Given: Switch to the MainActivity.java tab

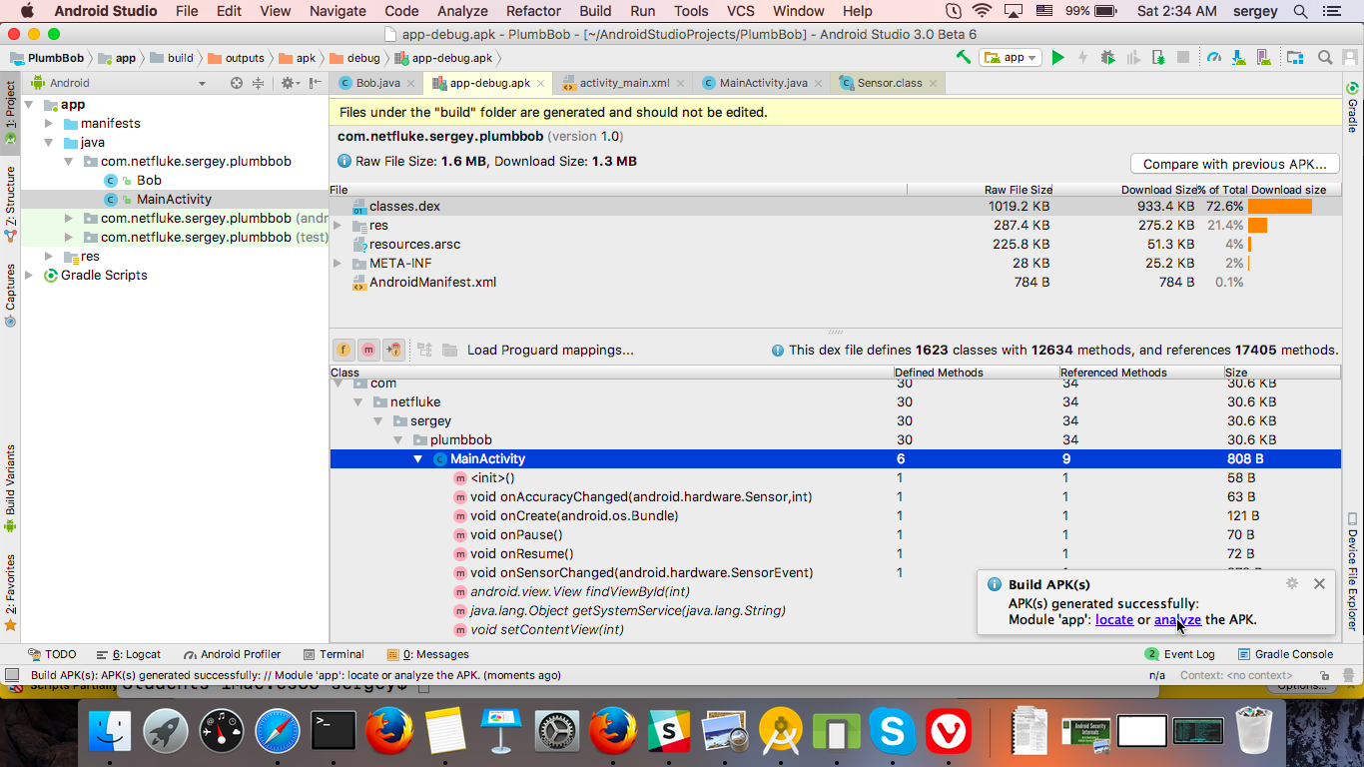Looking at the screenshot, I should click(762, 83).
